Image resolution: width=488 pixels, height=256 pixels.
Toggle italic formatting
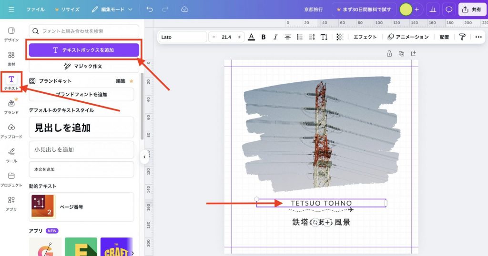[275, 37]
